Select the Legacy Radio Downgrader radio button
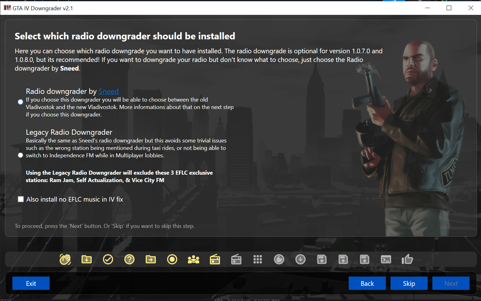Viewport: 481px width, 301px height. [20, 155]
